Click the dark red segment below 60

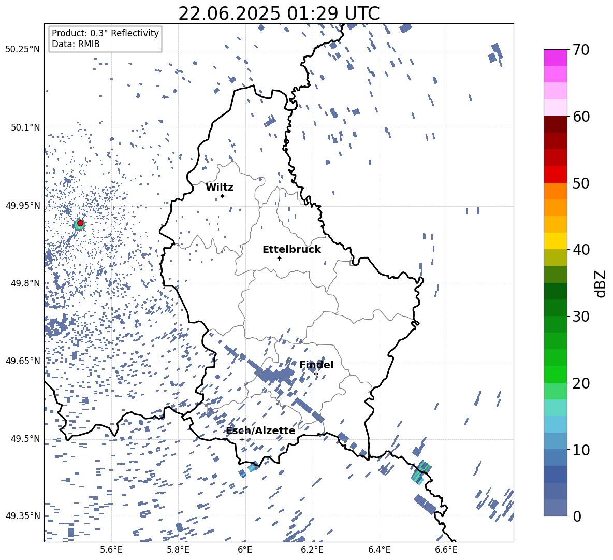(x=555, y=124)
